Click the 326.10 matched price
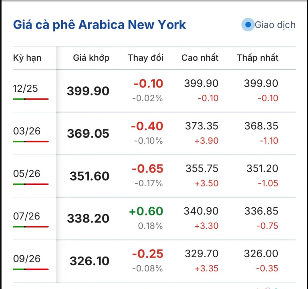Viewport: 308px width, 289px height. coord(90,262)
